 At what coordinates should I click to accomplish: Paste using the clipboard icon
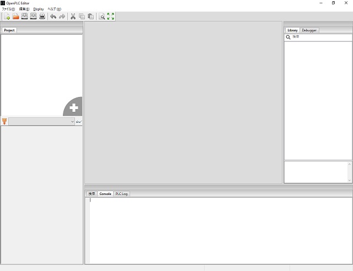(x=90, y=17)
